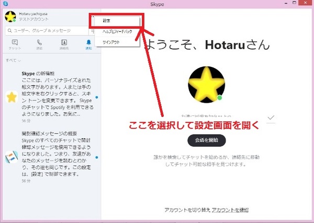Click the アカウントを確認 link
The image size is (314, 223).
pyautogui.click(x=230, y=210)
